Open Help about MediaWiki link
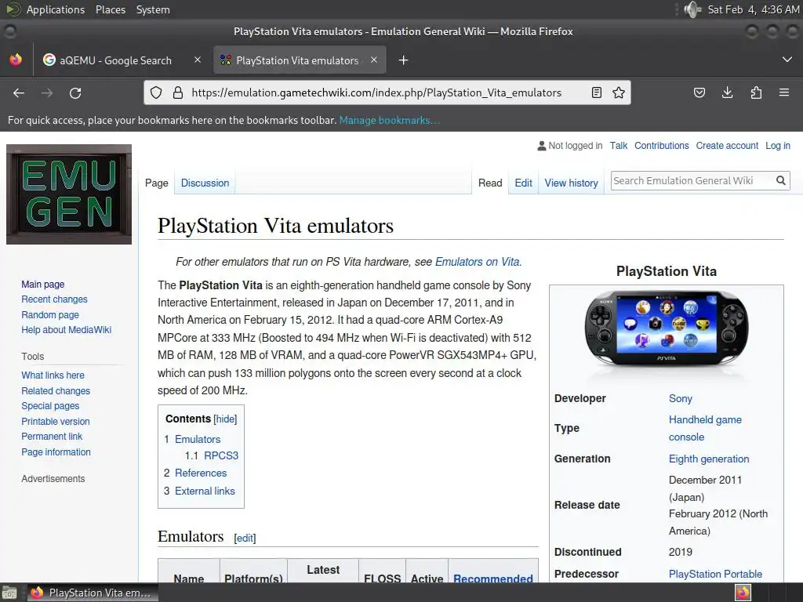This screenshot has width=803, height=602. point(66,330)
